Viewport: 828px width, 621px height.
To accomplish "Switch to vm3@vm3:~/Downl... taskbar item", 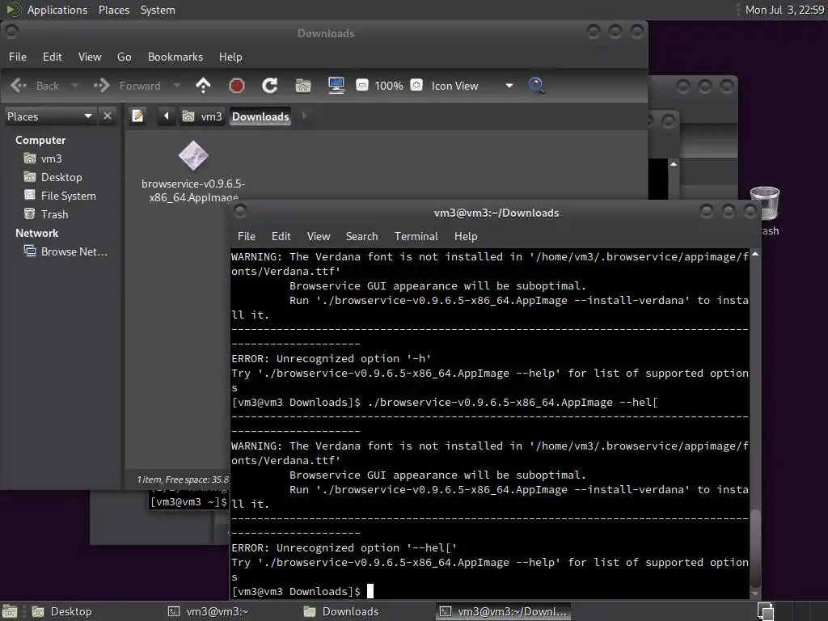I will point(504,611).
